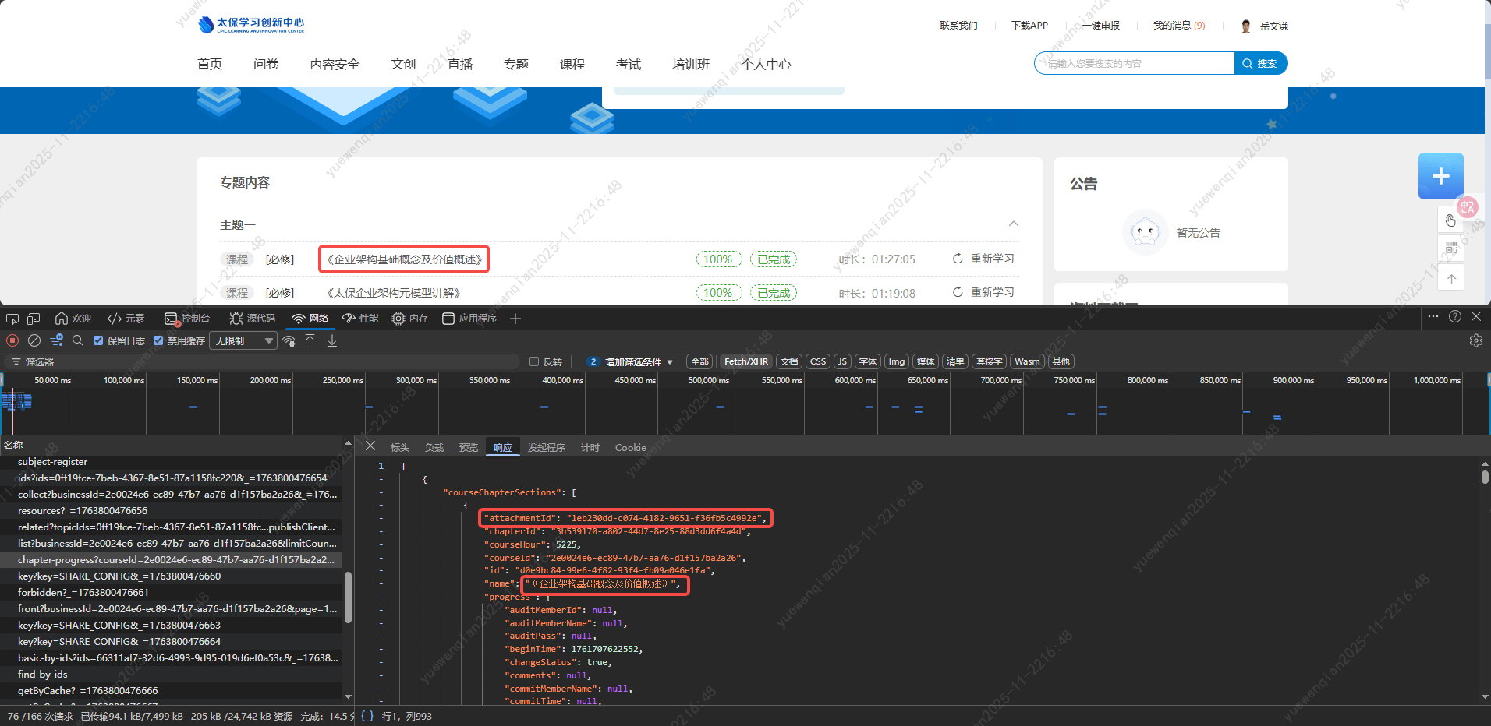
Task: Open the network search icon
Action: click(x=77, y=340)
